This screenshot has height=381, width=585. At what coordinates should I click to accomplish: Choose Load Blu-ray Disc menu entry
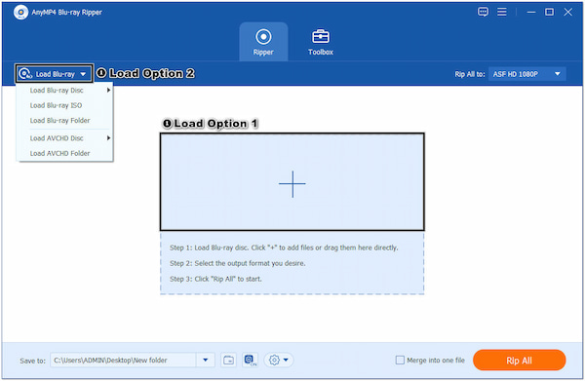point(65,91)
